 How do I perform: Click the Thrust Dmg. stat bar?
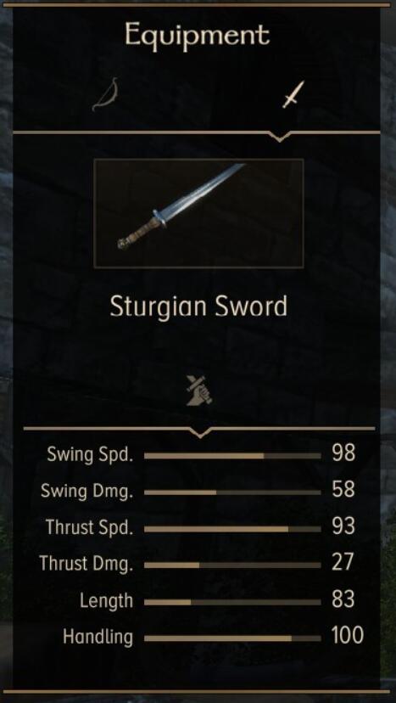(232, 565)
